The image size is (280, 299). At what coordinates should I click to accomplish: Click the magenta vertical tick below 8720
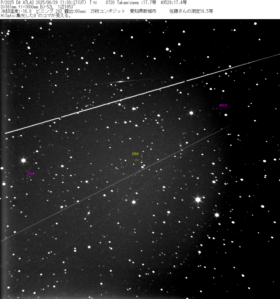pyautogui.click(x=27, y=181)
